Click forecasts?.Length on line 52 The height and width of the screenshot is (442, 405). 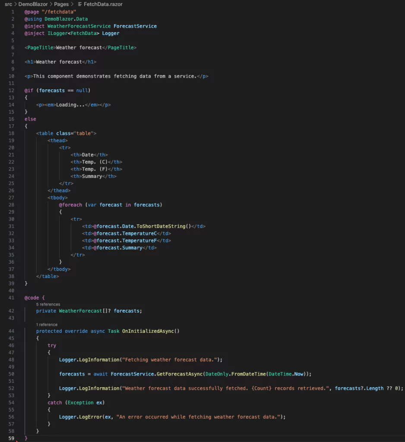pos(359,388)
